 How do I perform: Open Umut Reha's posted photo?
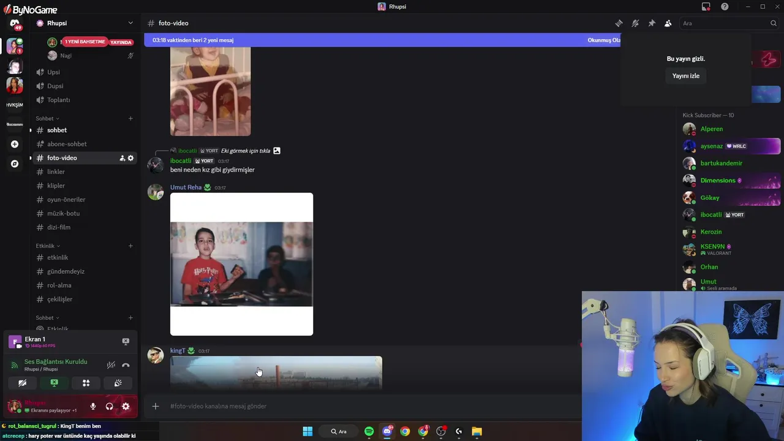(241, 264)
